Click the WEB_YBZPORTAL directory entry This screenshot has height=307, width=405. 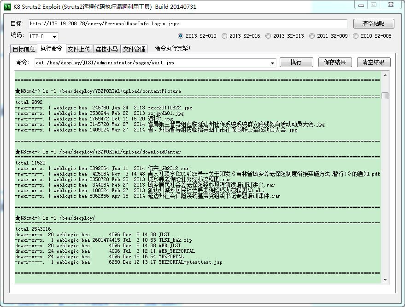(176, 251)
